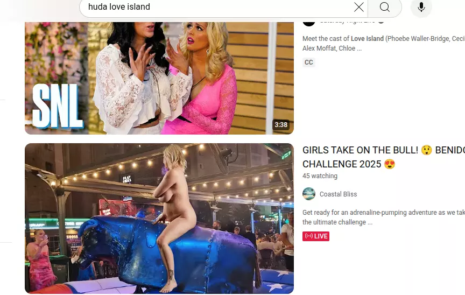Open the "GIRLS TAKE ON THE BULL" video title
The image size is (465, 295).
pyautogui.click(x=384, y=157)
